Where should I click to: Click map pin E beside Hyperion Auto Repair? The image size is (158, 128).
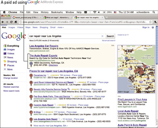31,106
